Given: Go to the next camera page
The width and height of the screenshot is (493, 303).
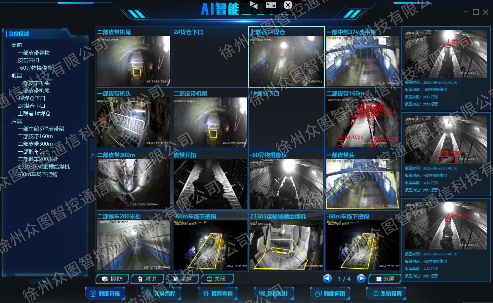Looking at the screenshot, I should pyautogui.click(x=361, y=279).
